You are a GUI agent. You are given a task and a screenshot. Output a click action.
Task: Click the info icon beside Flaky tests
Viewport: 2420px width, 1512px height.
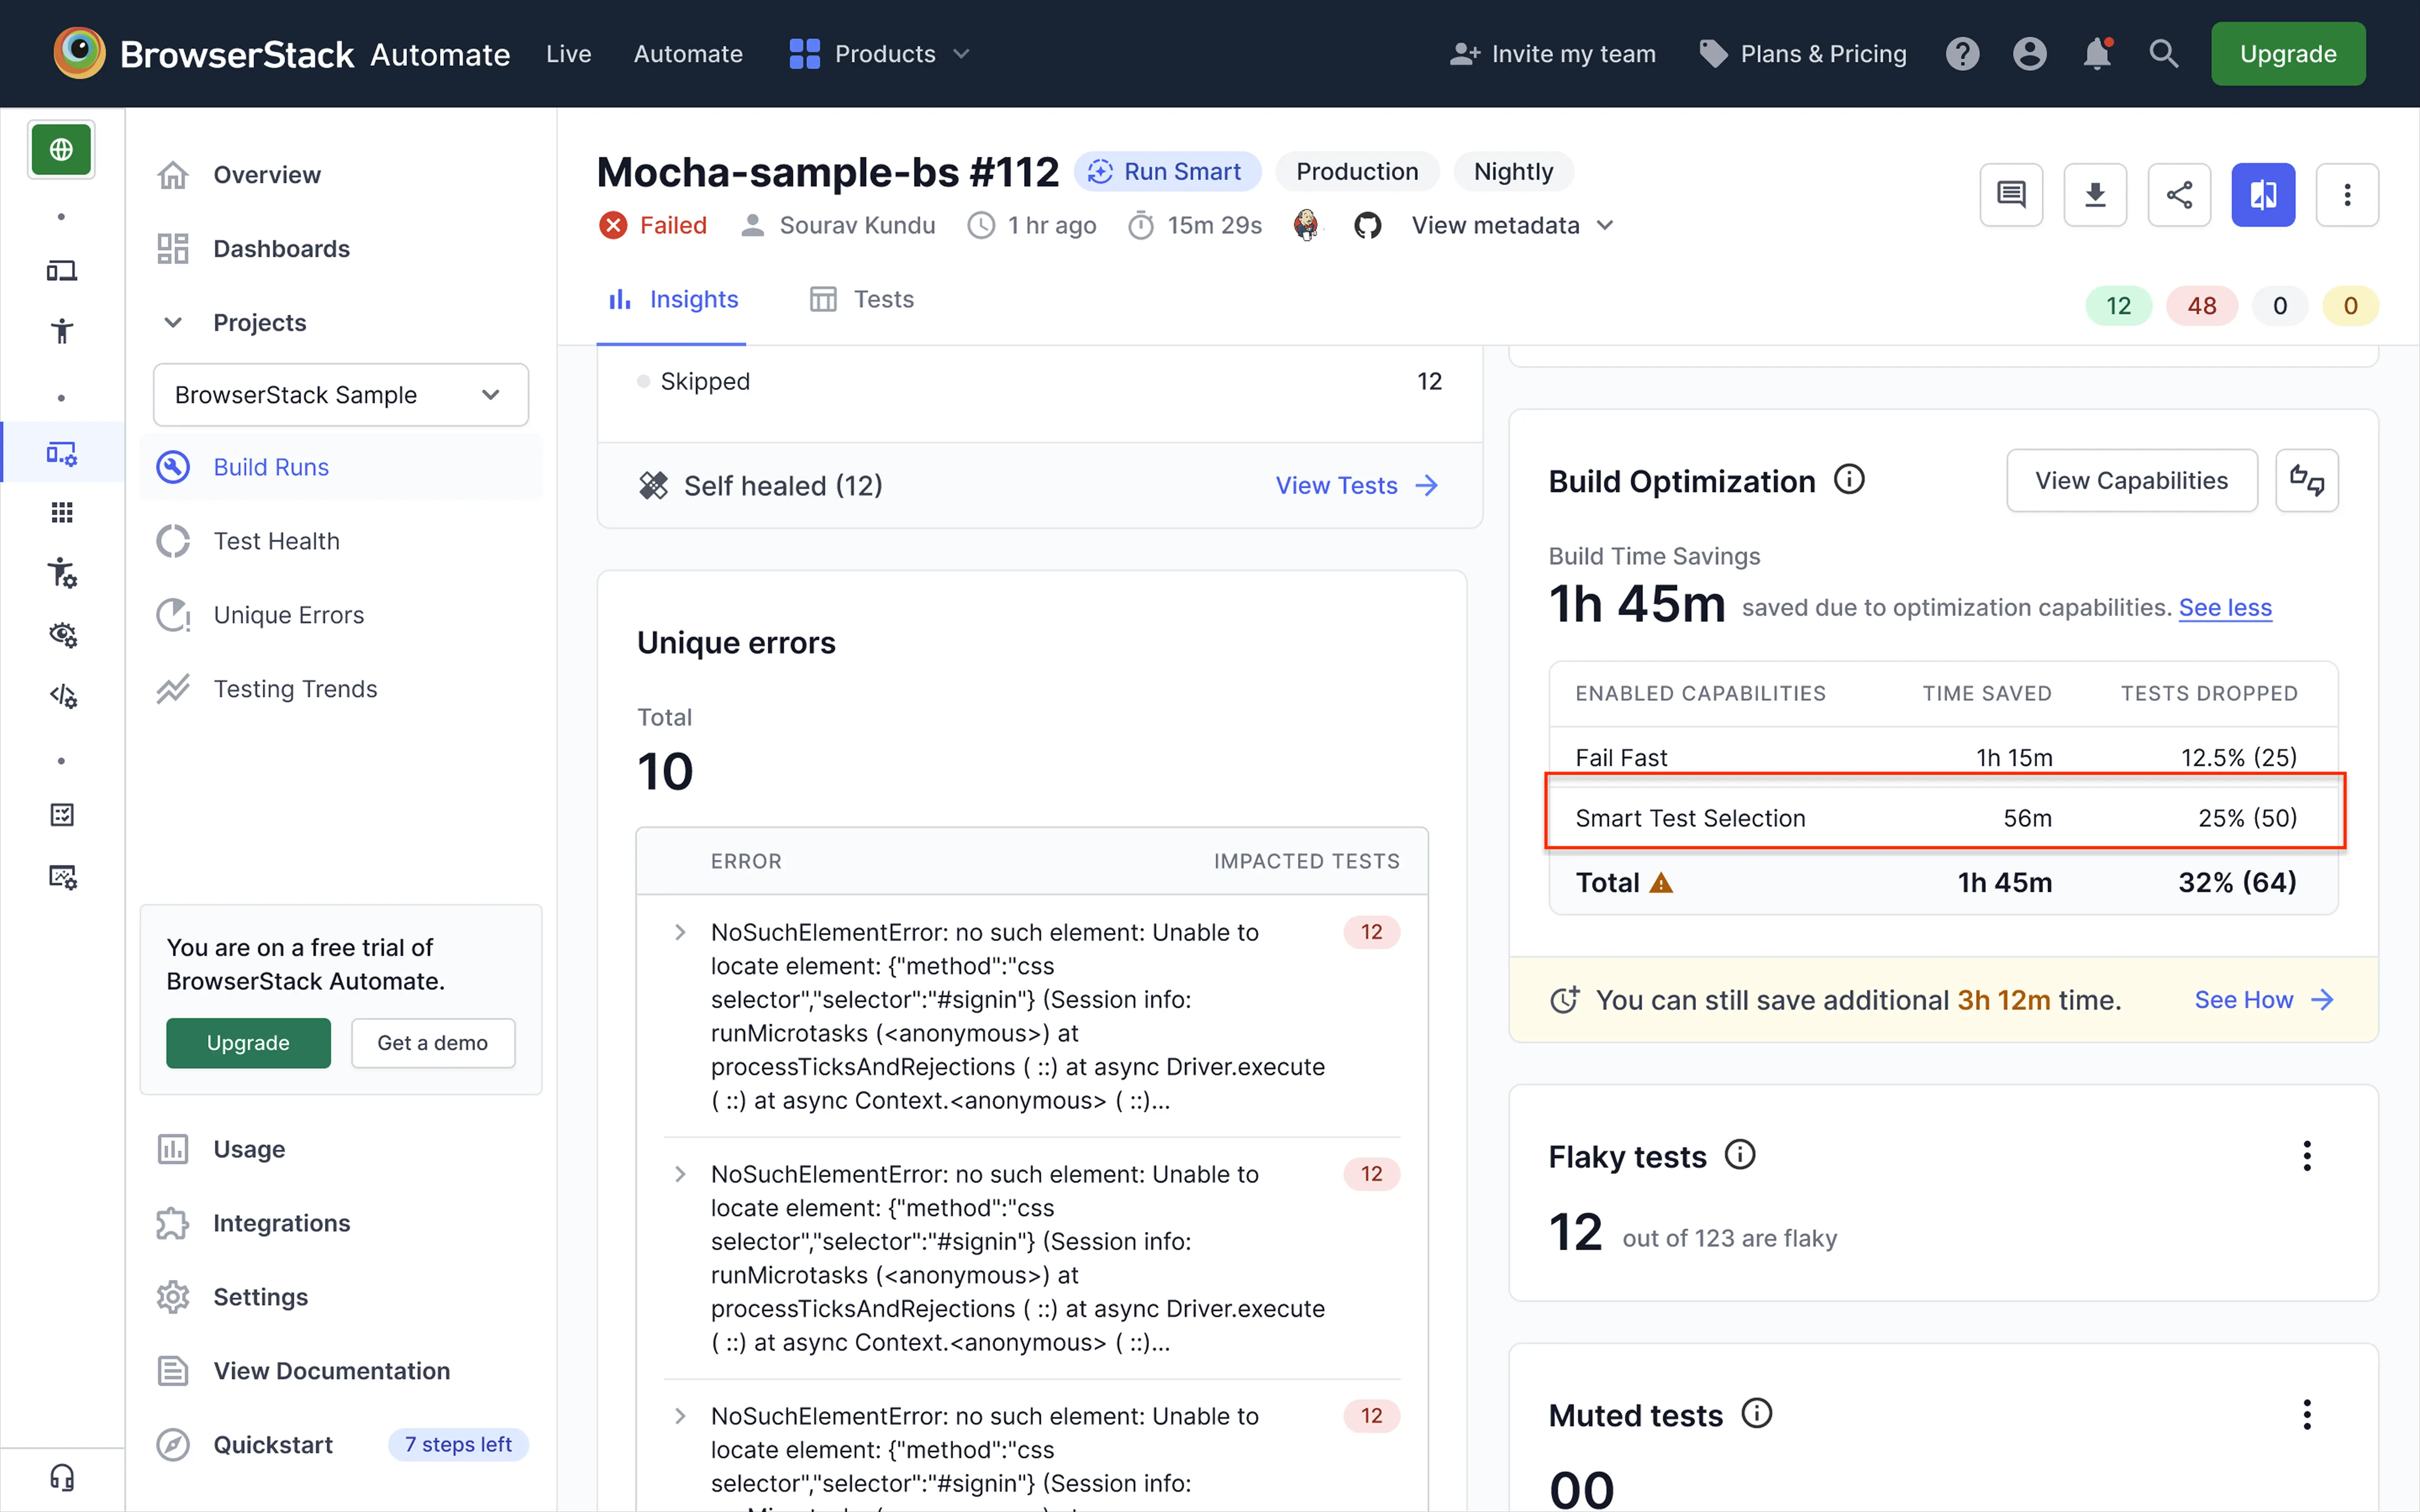click(x=1740, y=1155)
